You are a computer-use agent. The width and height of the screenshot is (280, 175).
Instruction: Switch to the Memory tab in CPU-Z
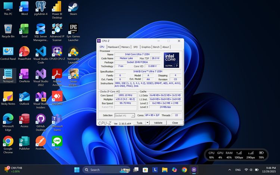(125, 47)
